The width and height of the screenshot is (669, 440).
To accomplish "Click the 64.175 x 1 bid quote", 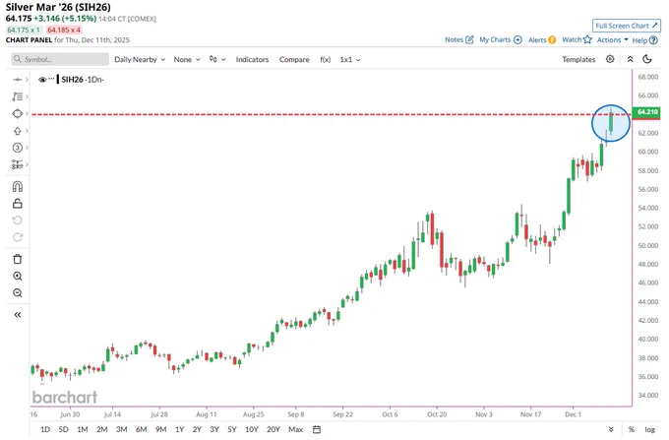I will tap(24, 30).
